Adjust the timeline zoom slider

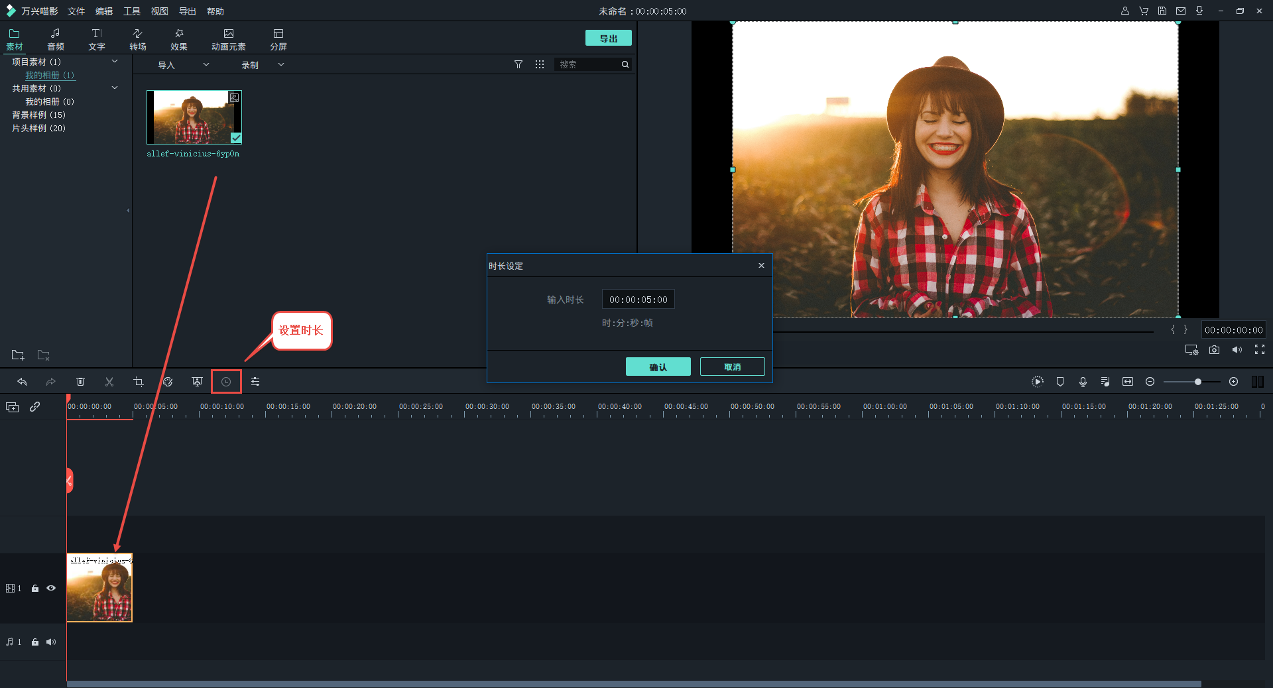coord(1197,382)
